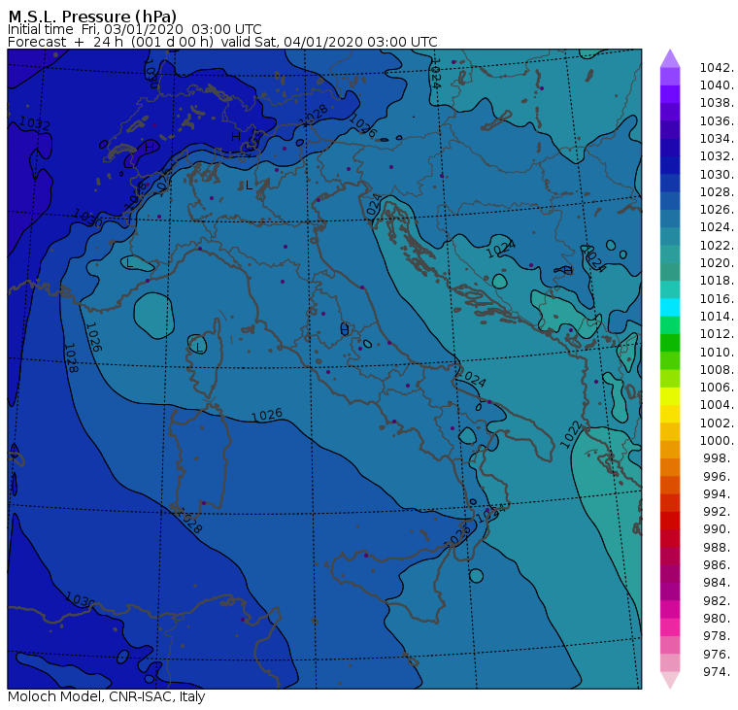738x710 pixels.
Task: Click the 1020 legend value
Action: [x=717, y=262]
